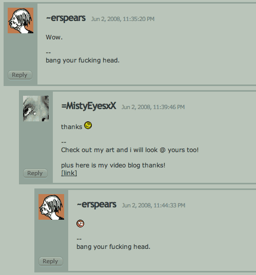
Task: Click MistyEyesxX's eye avatar image
Action: (36, 109)
